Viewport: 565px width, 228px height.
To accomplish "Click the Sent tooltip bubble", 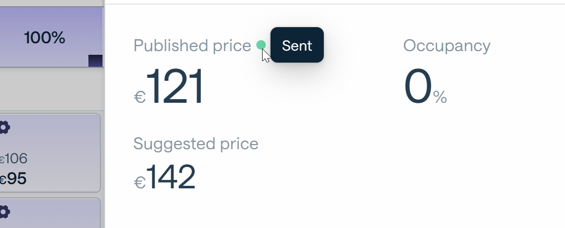I will click(x=297, y=45).
